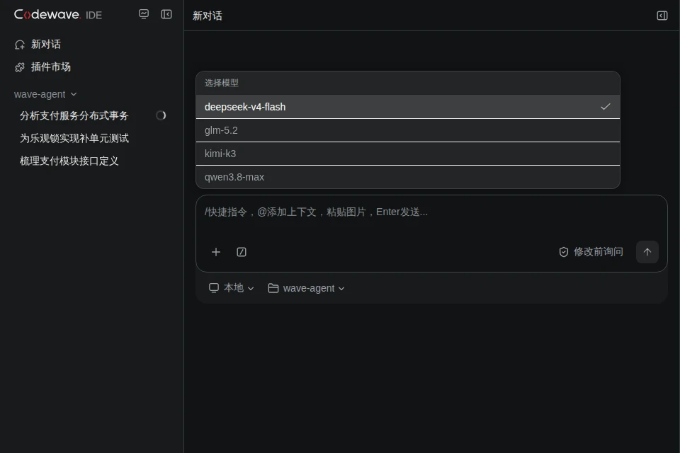
Task: Click the computer icon beside 本地
Action: coord(214,288)
